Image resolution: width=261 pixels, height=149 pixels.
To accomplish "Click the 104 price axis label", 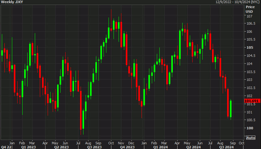I will pos(249,64).
